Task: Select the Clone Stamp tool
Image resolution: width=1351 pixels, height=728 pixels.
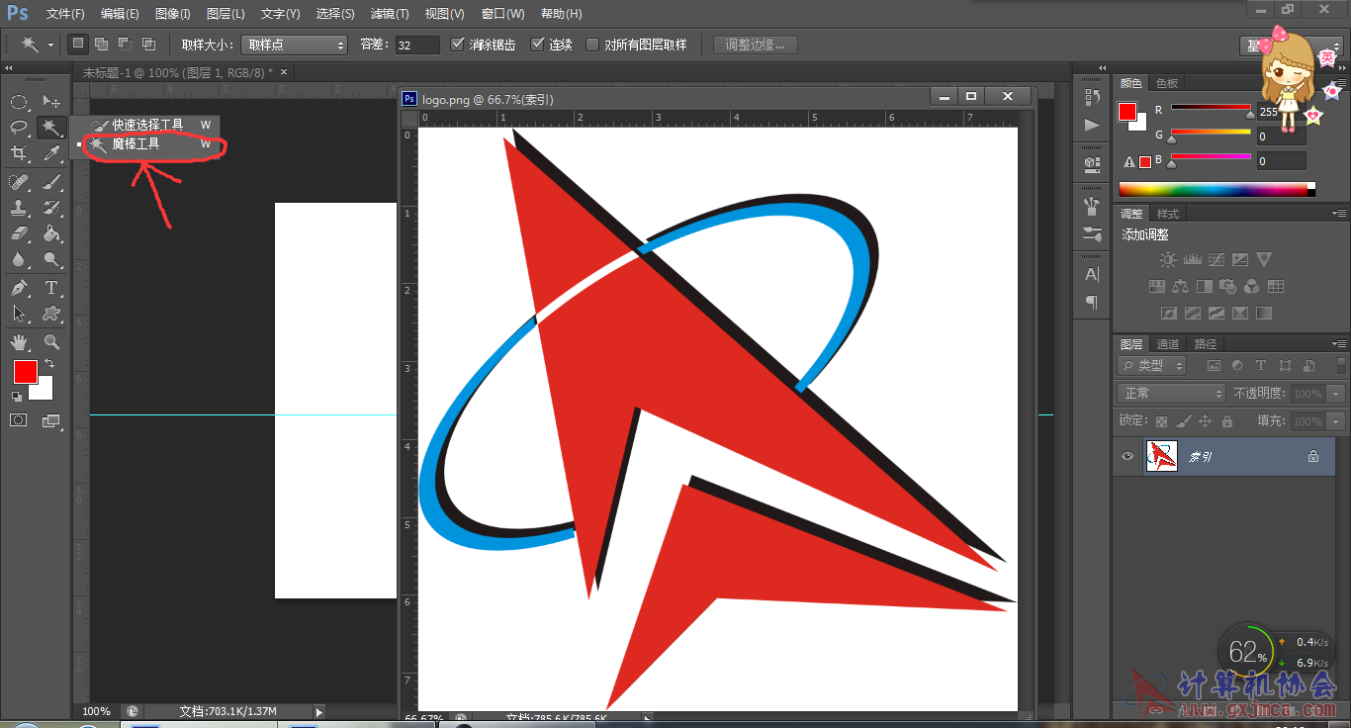Action: tap(19, 208)
